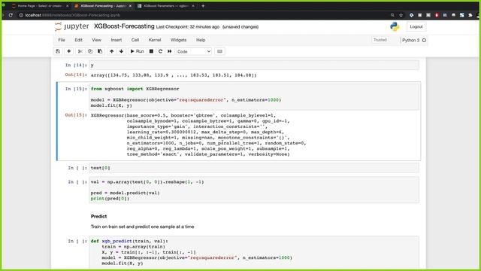Insert a cell below with plus icon
Screen dimensions: 481x271
tap(68, 51)
